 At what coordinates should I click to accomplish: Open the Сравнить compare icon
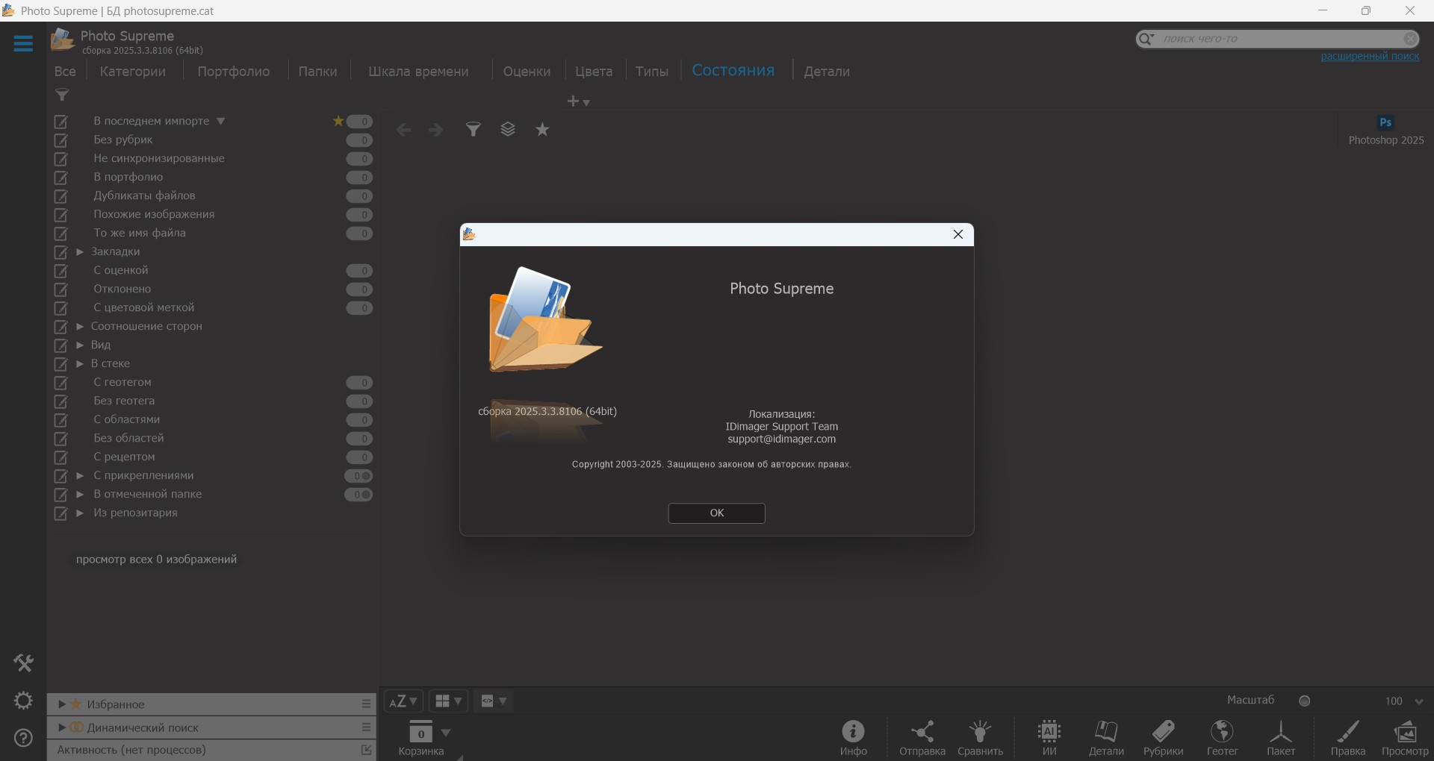[x=980, y=731]
